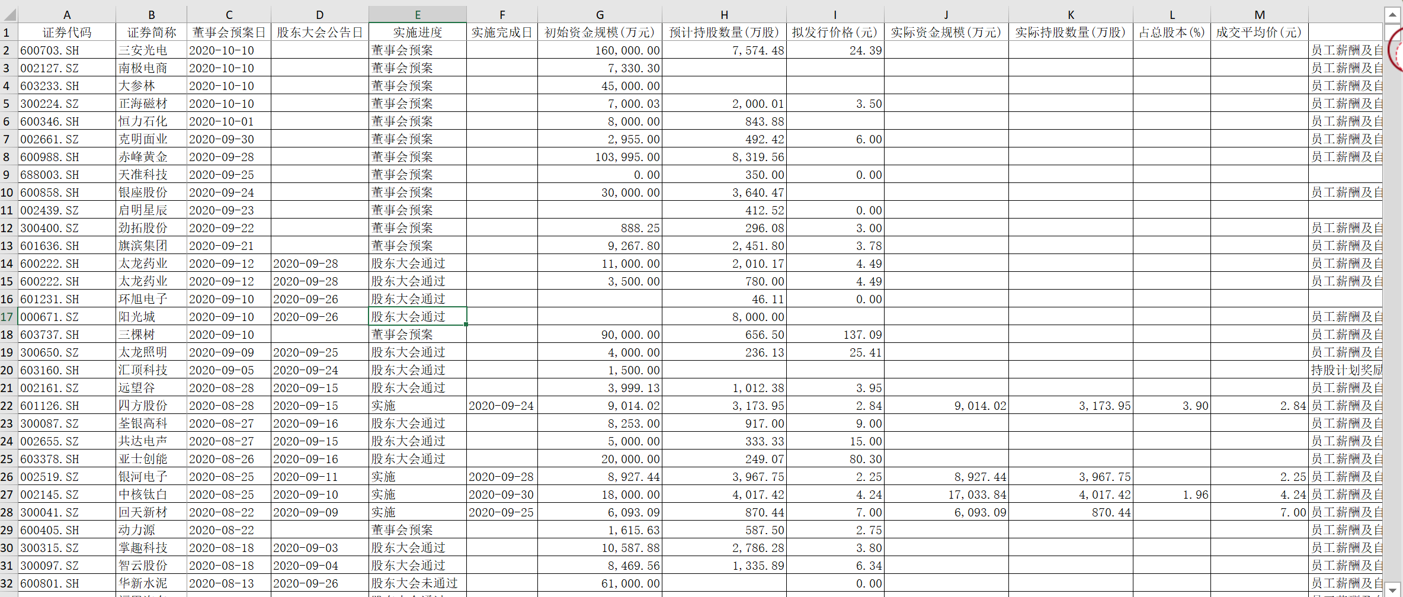This screenshot has width=1403, height=597.
Task: Select column D by its header
Action: tap(320, 15)
